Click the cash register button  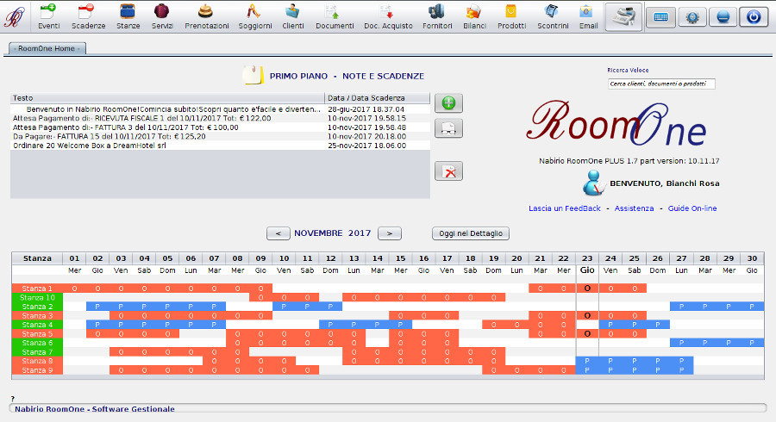[x=623, y=17]
